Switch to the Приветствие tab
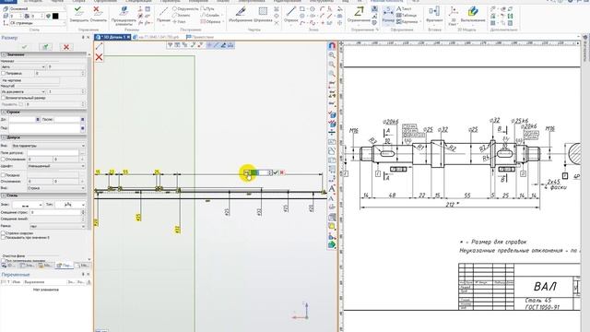This screenshot has width=590, height=332. tap(201, 37)
